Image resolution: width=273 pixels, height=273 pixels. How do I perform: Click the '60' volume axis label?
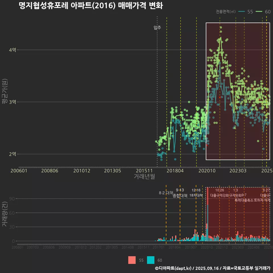12,213
